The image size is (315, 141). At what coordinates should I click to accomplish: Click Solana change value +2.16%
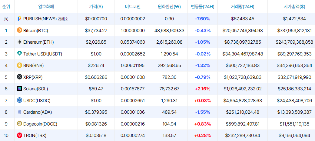[x=203, y=89]
